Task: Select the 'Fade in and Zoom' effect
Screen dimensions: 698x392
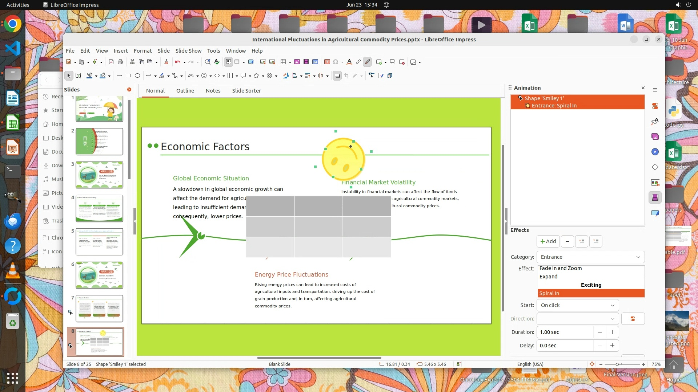Action: tap(560, 268)
